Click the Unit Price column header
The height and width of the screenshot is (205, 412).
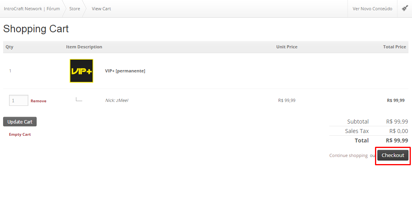click(287, 47)
